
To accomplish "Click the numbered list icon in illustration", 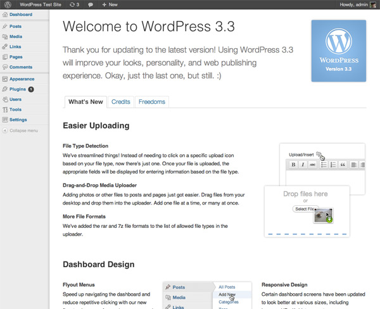I will coord(333,165).
